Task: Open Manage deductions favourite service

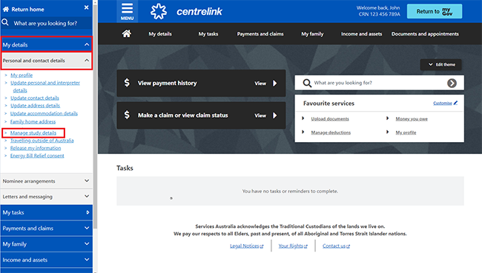Action: [x=331, y=132]
